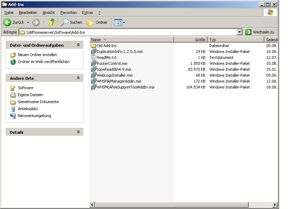Click the views layout icon
The image size is (293, 209).
click(x=118, y=23)
